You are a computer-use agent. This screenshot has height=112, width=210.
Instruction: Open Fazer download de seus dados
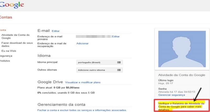pos(17,44)
